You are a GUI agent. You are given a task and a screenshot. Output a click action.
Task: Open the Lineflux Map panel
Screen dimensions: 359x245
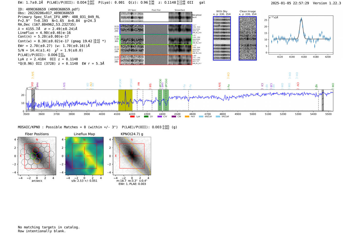pos(84,156)
